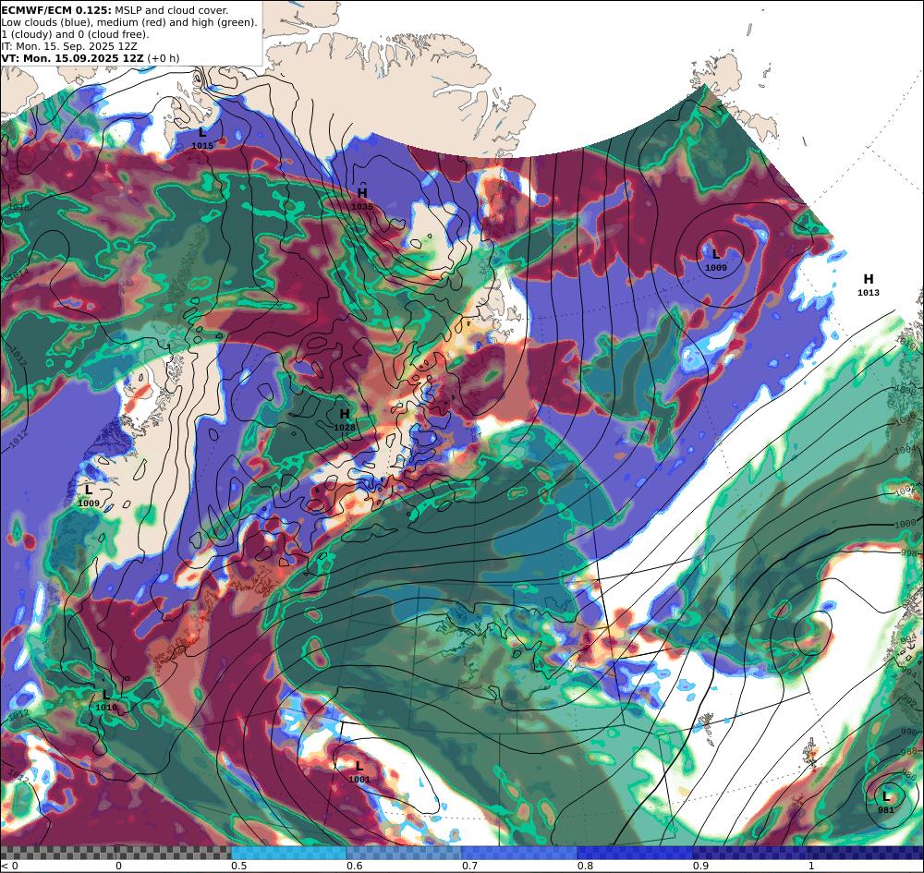Screen dimensions: 924x873
Task: Click the '< 0' colorbar tick label
Action: point(9,866)
